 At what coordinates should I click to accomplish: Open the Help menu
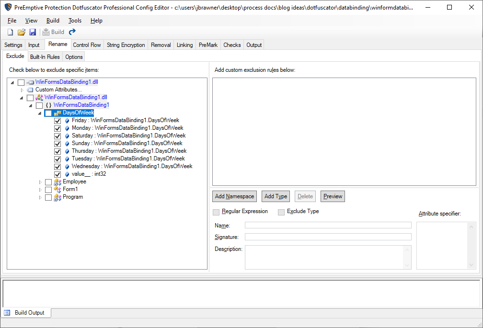click(x=96, y=21)
